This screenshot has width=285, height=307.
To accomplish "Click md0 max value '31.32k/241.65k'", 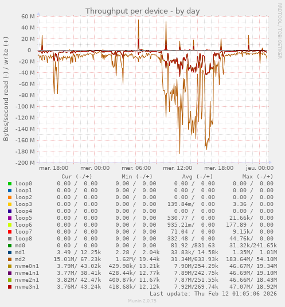I will click(x=253, y=246).
